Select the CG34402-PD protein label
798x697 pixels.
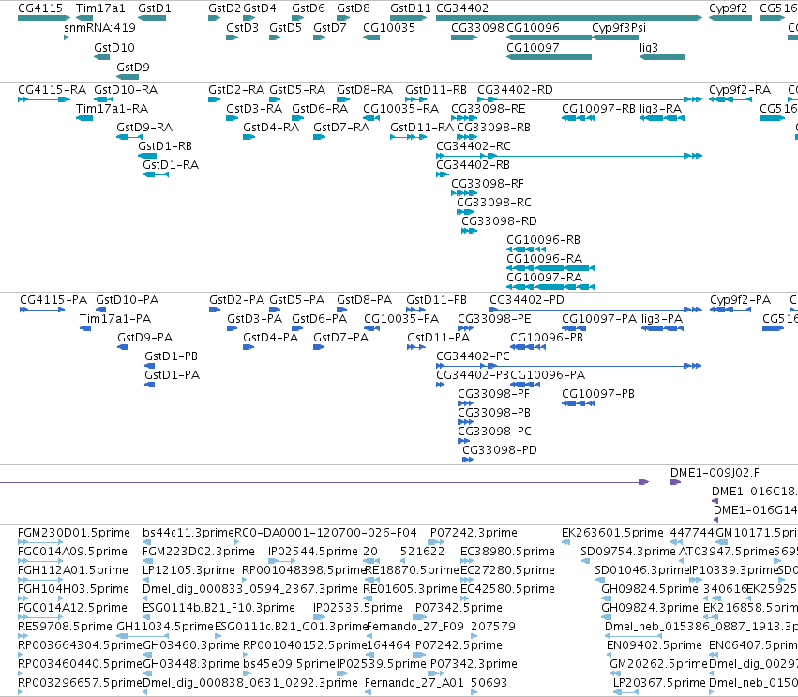[x=527, y=300]
